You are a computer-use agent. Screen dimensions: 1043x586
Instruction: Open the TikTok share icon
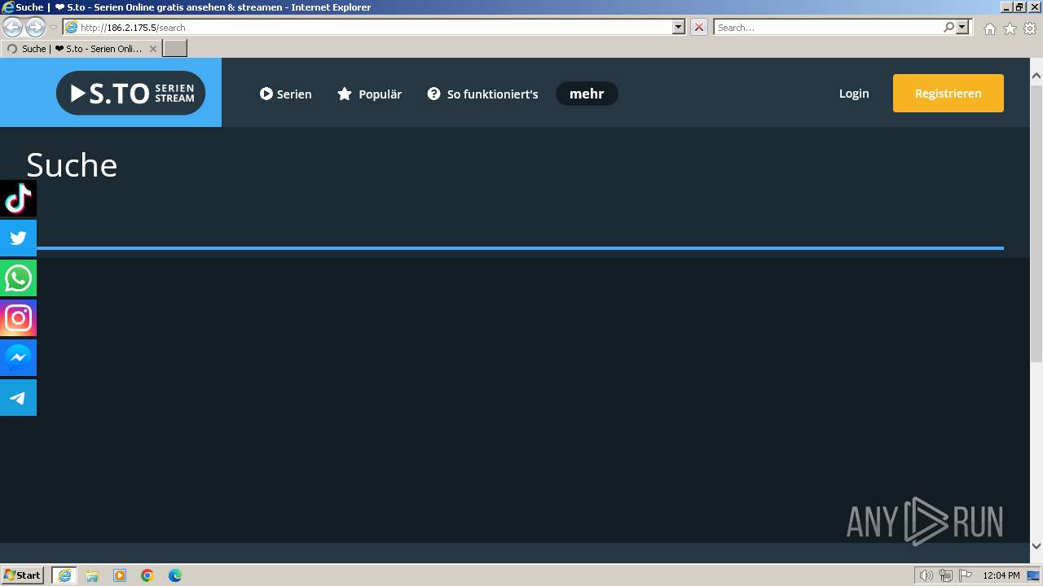pos(18,199)
